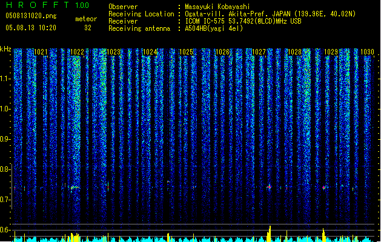Click the meteor count value 32
This screenshot has width=381, height=242.
(88, 28)
